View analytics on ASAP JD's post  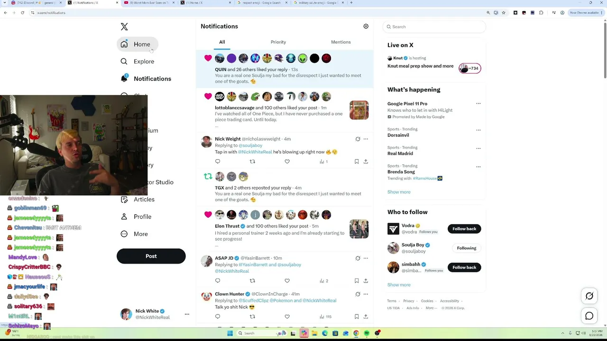(323, 281)
